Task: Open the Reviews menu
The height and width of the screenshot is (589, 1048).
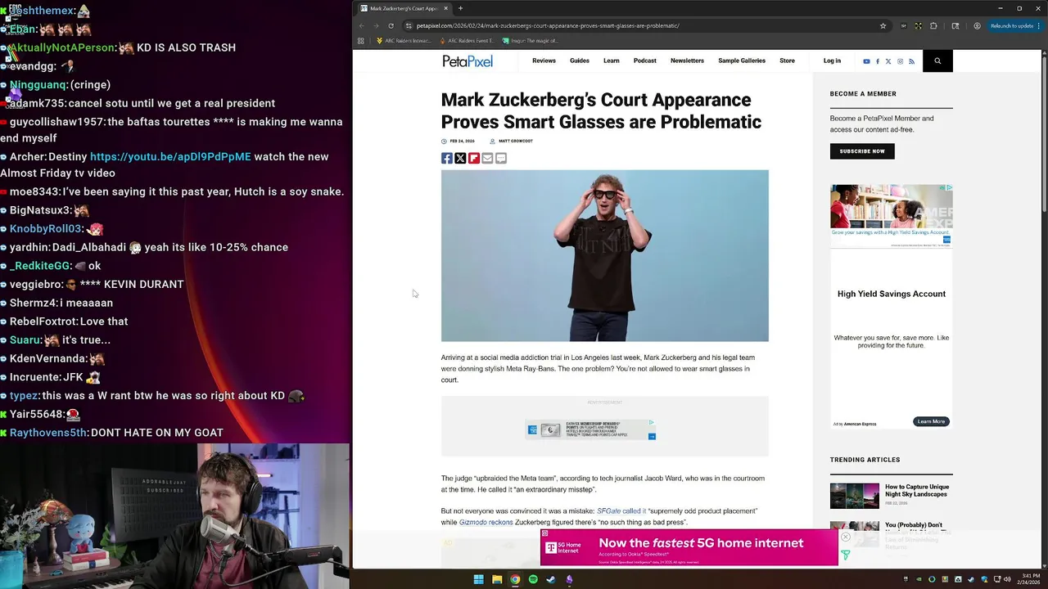Action: pos(544,61)
